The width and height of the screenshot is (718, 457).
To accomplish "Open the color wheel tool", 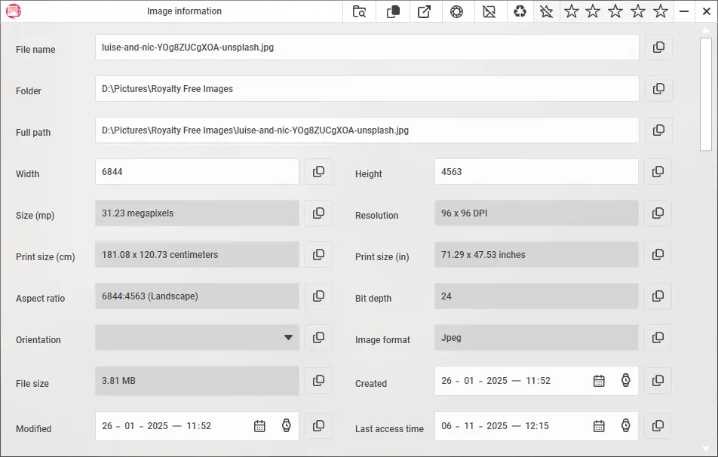I will pos(457,11).
